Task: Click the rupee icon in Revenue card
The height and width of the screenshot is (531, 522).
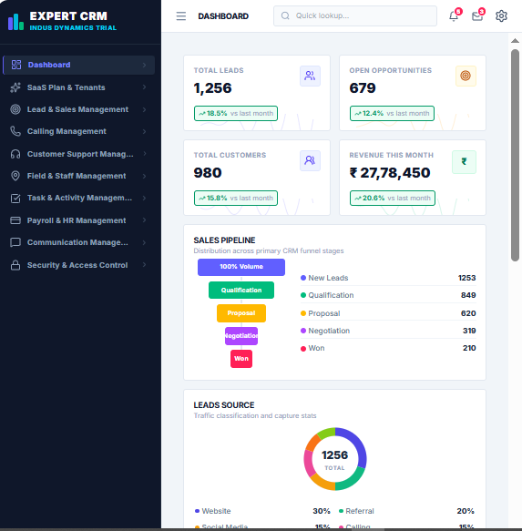Action: (464, 162)
